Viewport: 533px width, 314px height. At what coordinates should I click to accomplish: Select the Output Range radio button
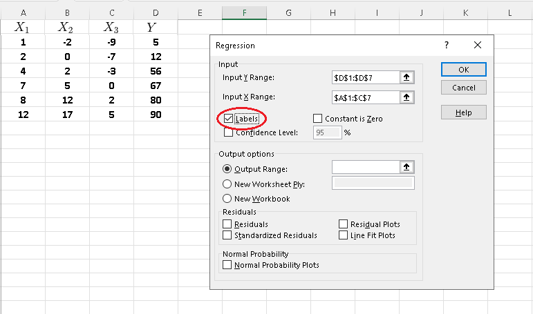(227, 168)
